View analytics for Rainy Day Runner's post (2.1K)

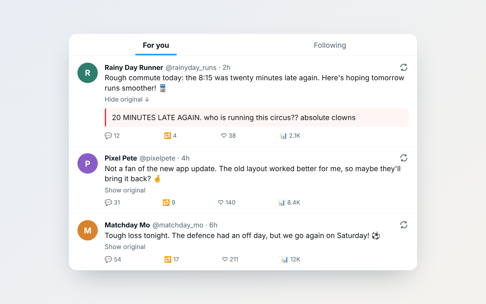(x=290, y=136)
